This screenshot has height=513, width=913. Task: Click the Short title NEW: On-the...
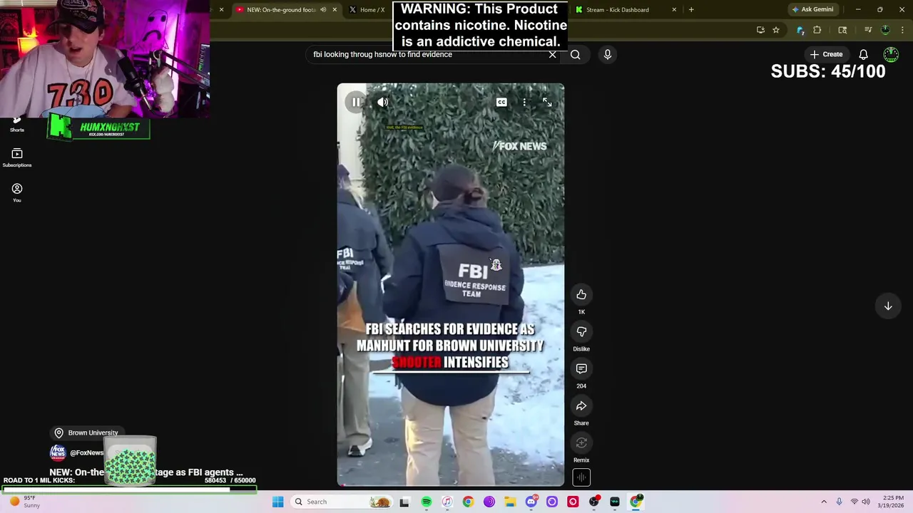76,472
